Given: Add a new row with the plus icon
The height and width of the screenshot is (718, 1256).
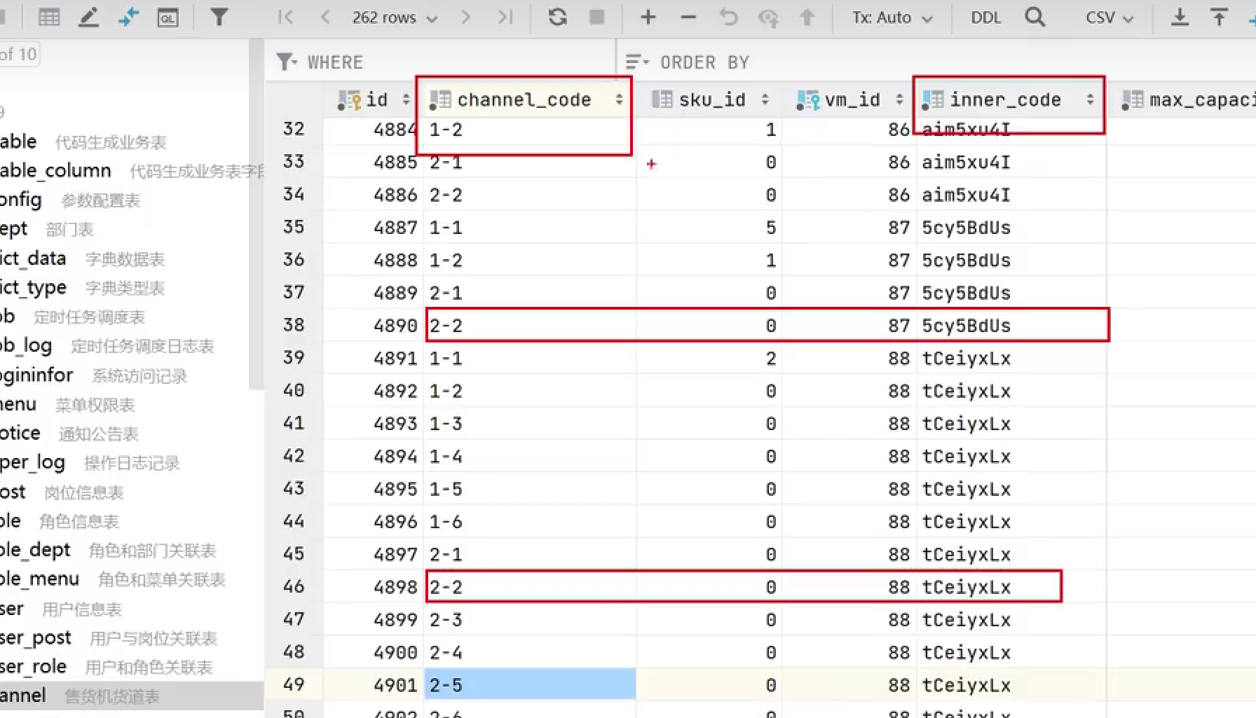Looking at the screenshot, I should tap(647, 18).
